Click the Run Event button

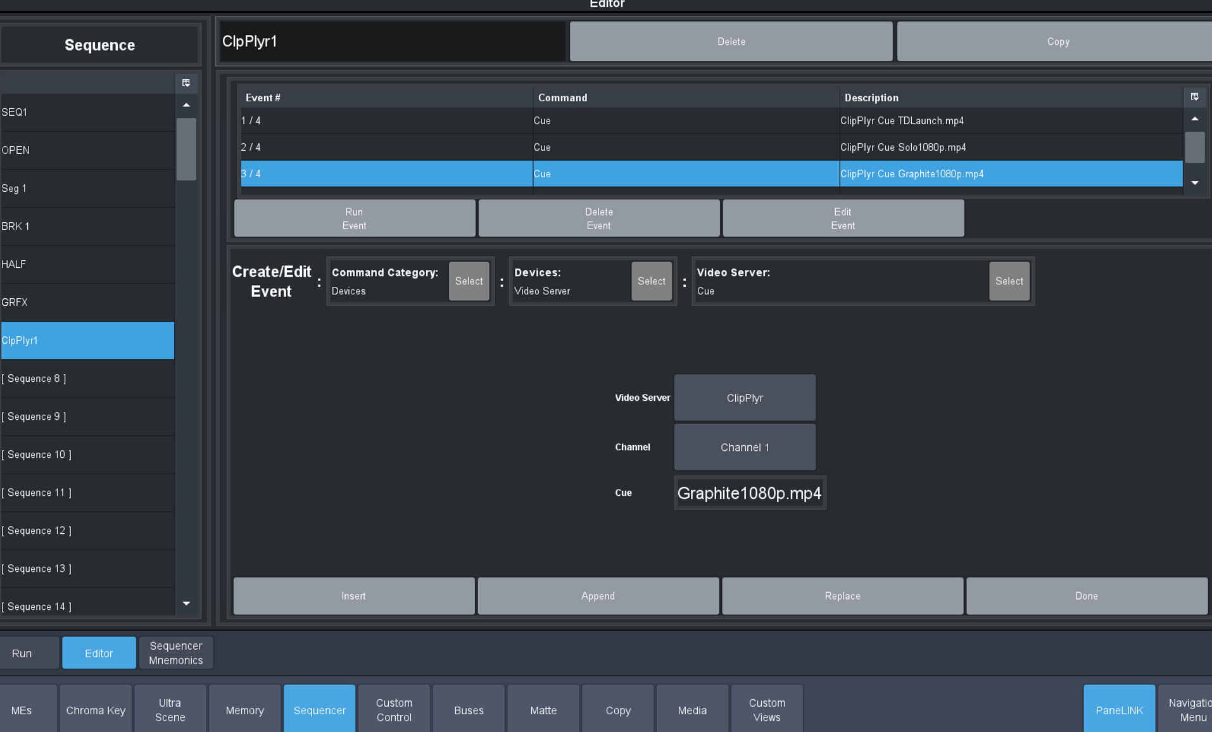coord(354,218)
